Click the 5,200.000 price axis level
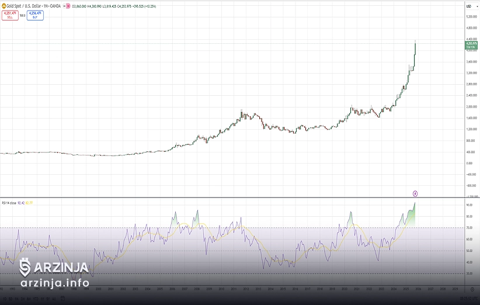The image size is (480, 305). pos(472,16)
